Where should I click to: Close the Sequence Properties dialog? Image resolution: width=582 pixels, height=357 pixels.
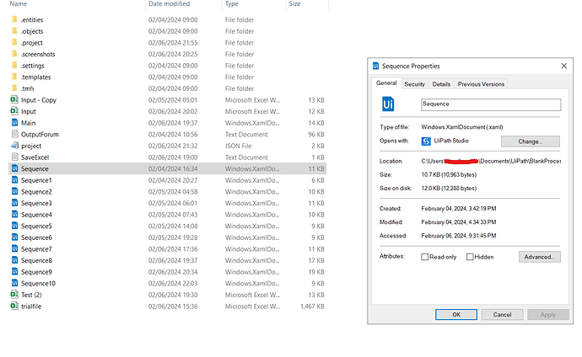563,66
